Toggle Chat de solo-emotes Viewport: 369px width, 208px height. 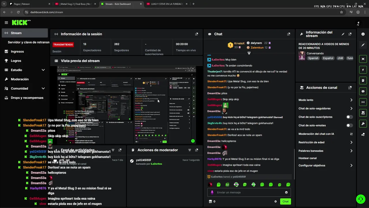pos(349,125)
